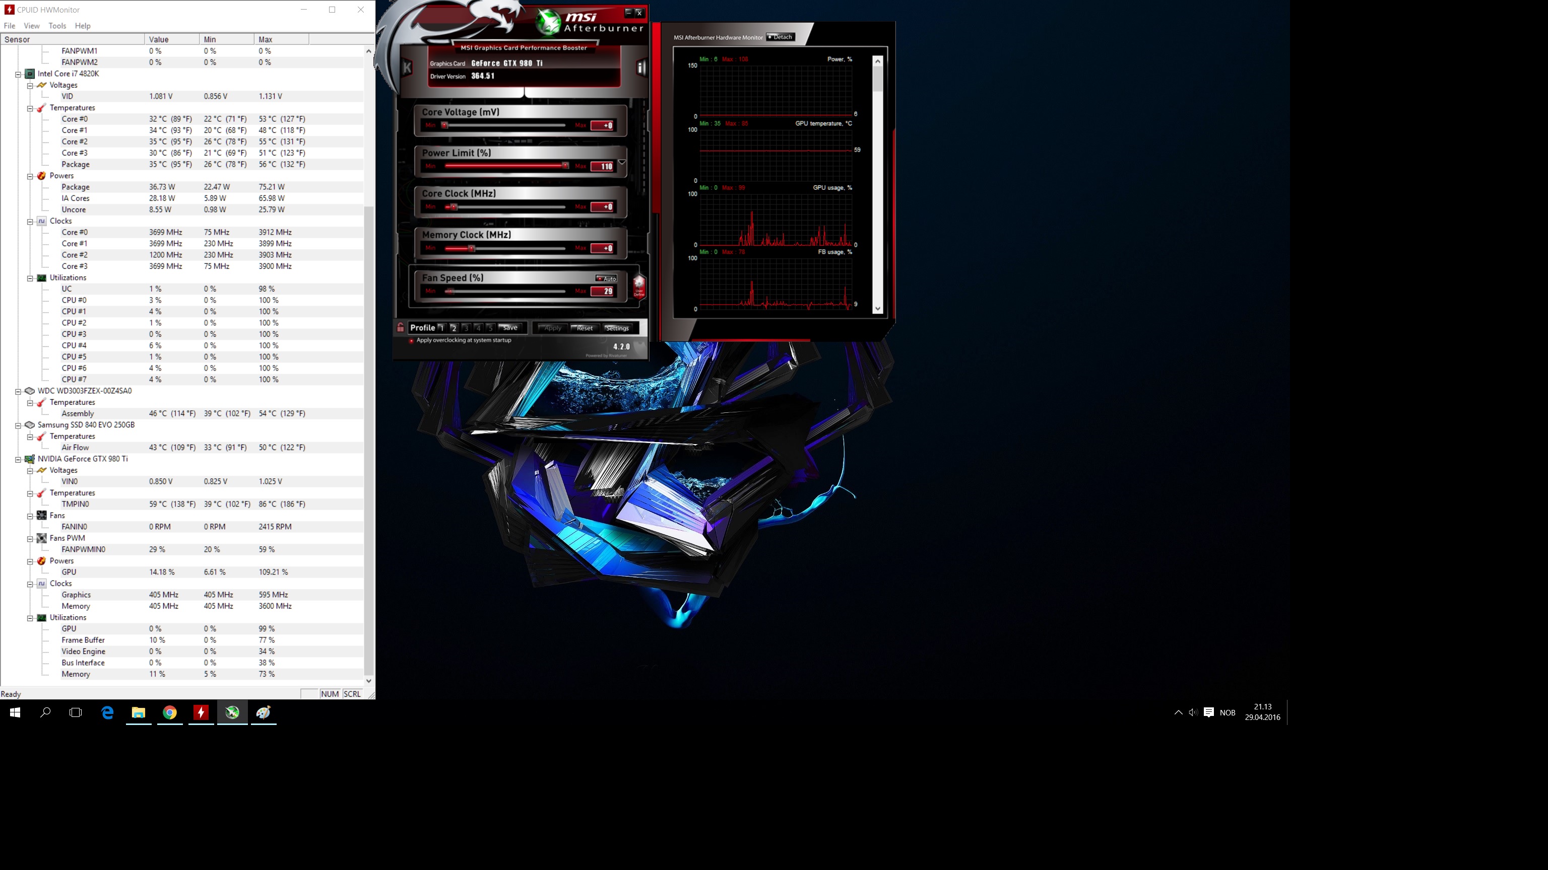1548x870 pixels.
Task: Open Kombustor via the K icon in Afterburner
Action: click(x=407, y=67)
